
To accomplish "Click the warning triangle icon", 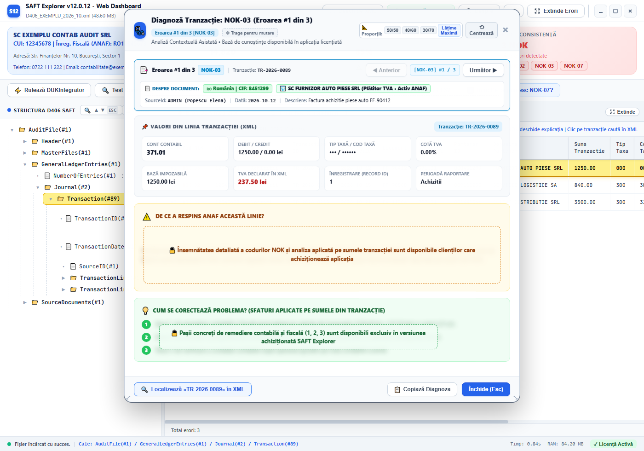I will coord(147,216).
